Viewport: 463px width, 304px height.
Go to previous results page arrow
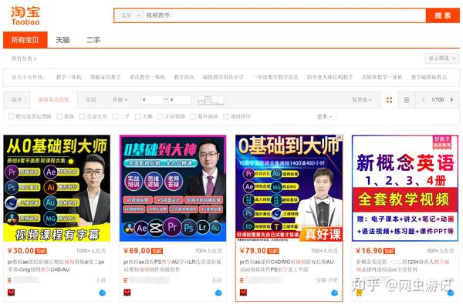tap(423, 99)
